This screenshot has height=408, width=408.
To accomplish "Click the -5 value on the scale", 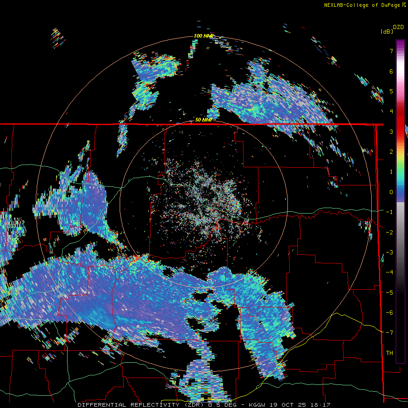I will pos(389,293).
